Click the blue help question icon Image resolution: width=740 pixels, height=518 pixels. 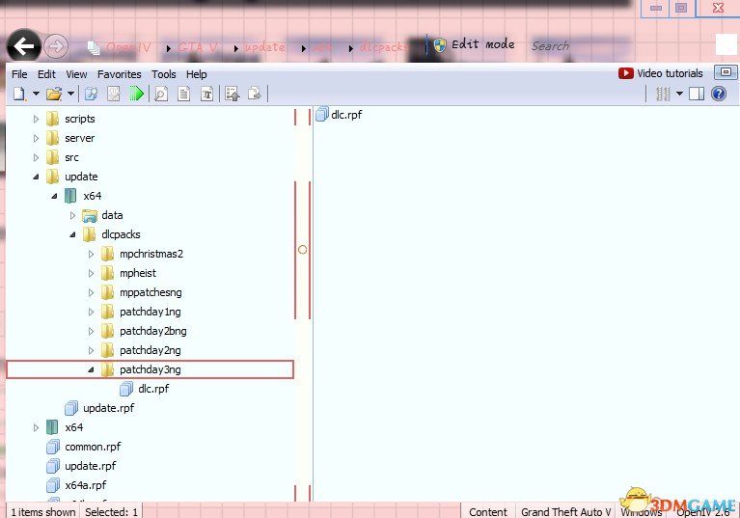click(718, 94)
